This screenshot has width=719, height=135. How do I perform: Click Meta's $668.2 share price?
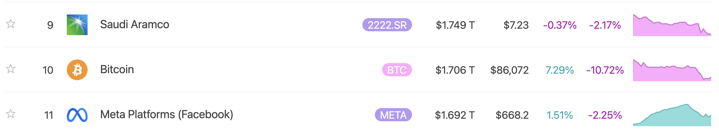tap(512, 115)
